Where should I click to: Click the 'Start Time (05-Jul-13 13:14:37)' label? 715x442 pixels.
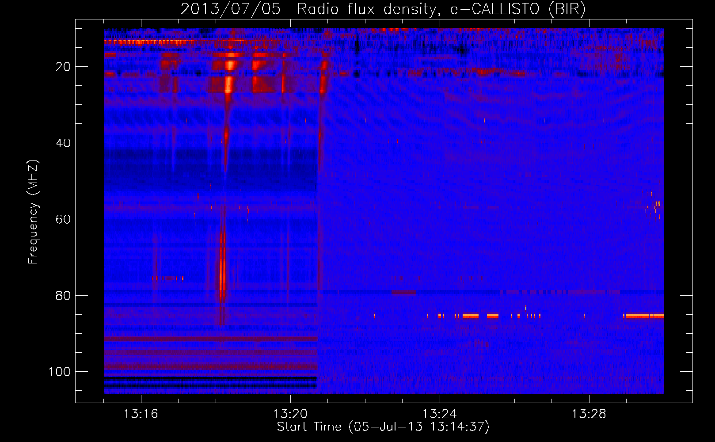tap(383, 427)
